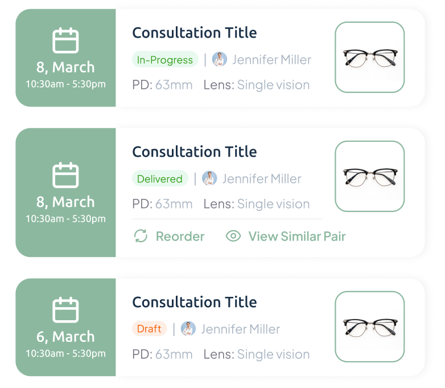Click the calendar icon on the Draft card

(65, 311)
